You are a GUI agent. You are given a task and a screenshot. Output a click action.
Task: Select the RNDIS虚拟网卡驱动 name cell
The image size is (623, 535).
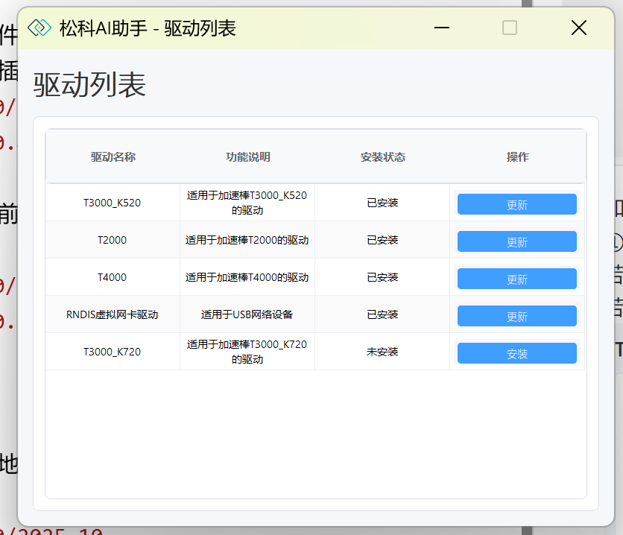click(113, 314)
